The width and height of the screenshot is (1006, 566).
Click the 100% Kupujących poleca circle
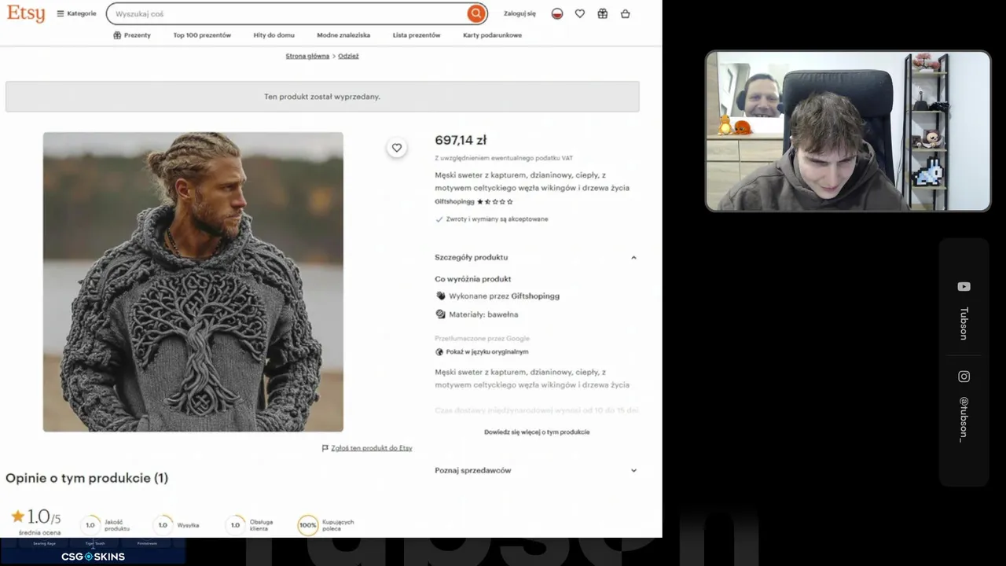308,525
